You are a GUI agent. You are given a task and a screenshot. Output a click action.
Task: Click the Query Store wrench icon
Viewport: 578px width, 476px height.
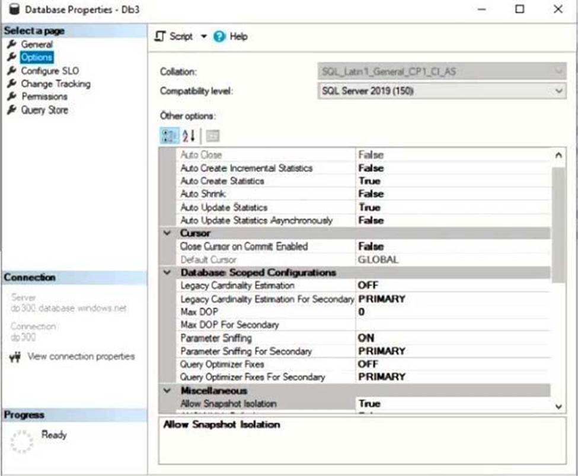(x=11, y=110)
